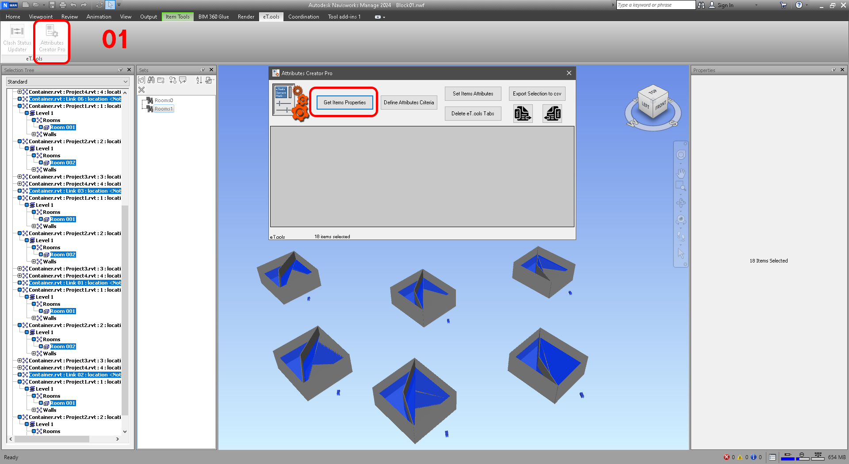This screenshot has height=464, width=849.
Task: Toggle auto-hide pin on Properties panel
Action: pos(834,70)
